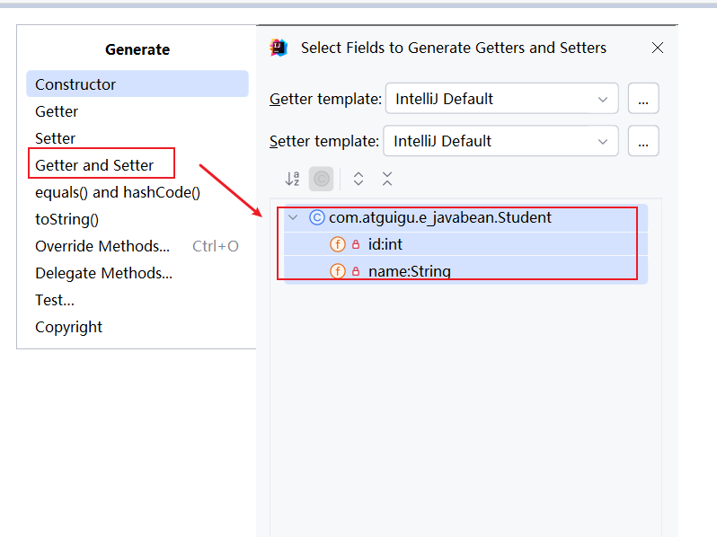Click the expand all icon

pos(358,180)
